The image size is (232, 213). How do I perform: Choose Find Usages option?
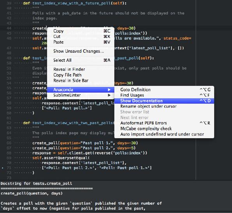(164, 95)
